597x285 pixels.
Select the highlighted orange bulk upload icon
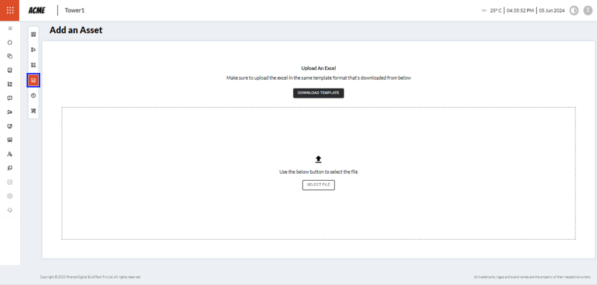(x=33, y=80)
